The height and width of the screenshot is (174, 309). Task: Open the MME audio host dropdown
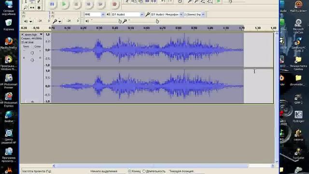point(103,14)
